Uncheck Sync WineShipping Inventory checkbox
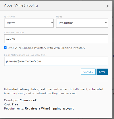Image resolution: width=114 pixels, height=119 pixels. (x=6, y=48)
